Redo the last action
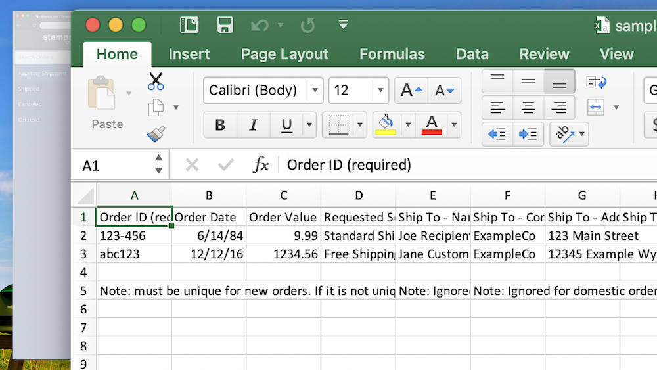Viewport: 657px width, 370px height. tap(307, 25)
